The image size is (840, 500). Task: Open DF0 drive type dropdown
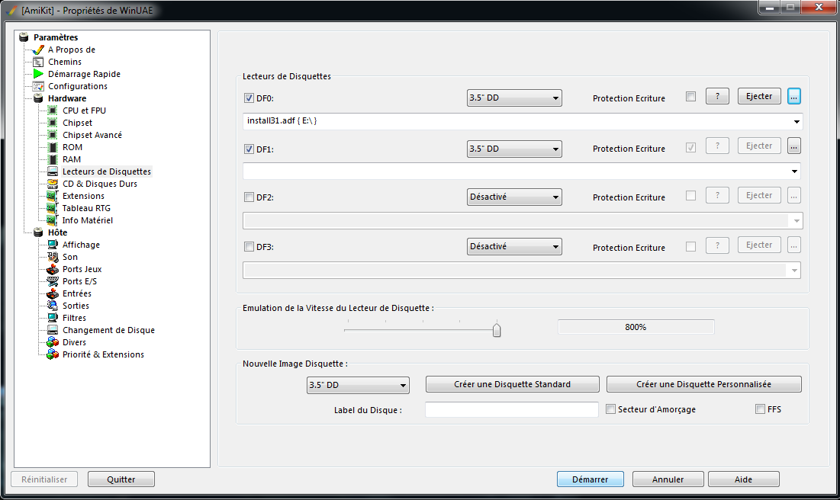[x=514, y=98]
